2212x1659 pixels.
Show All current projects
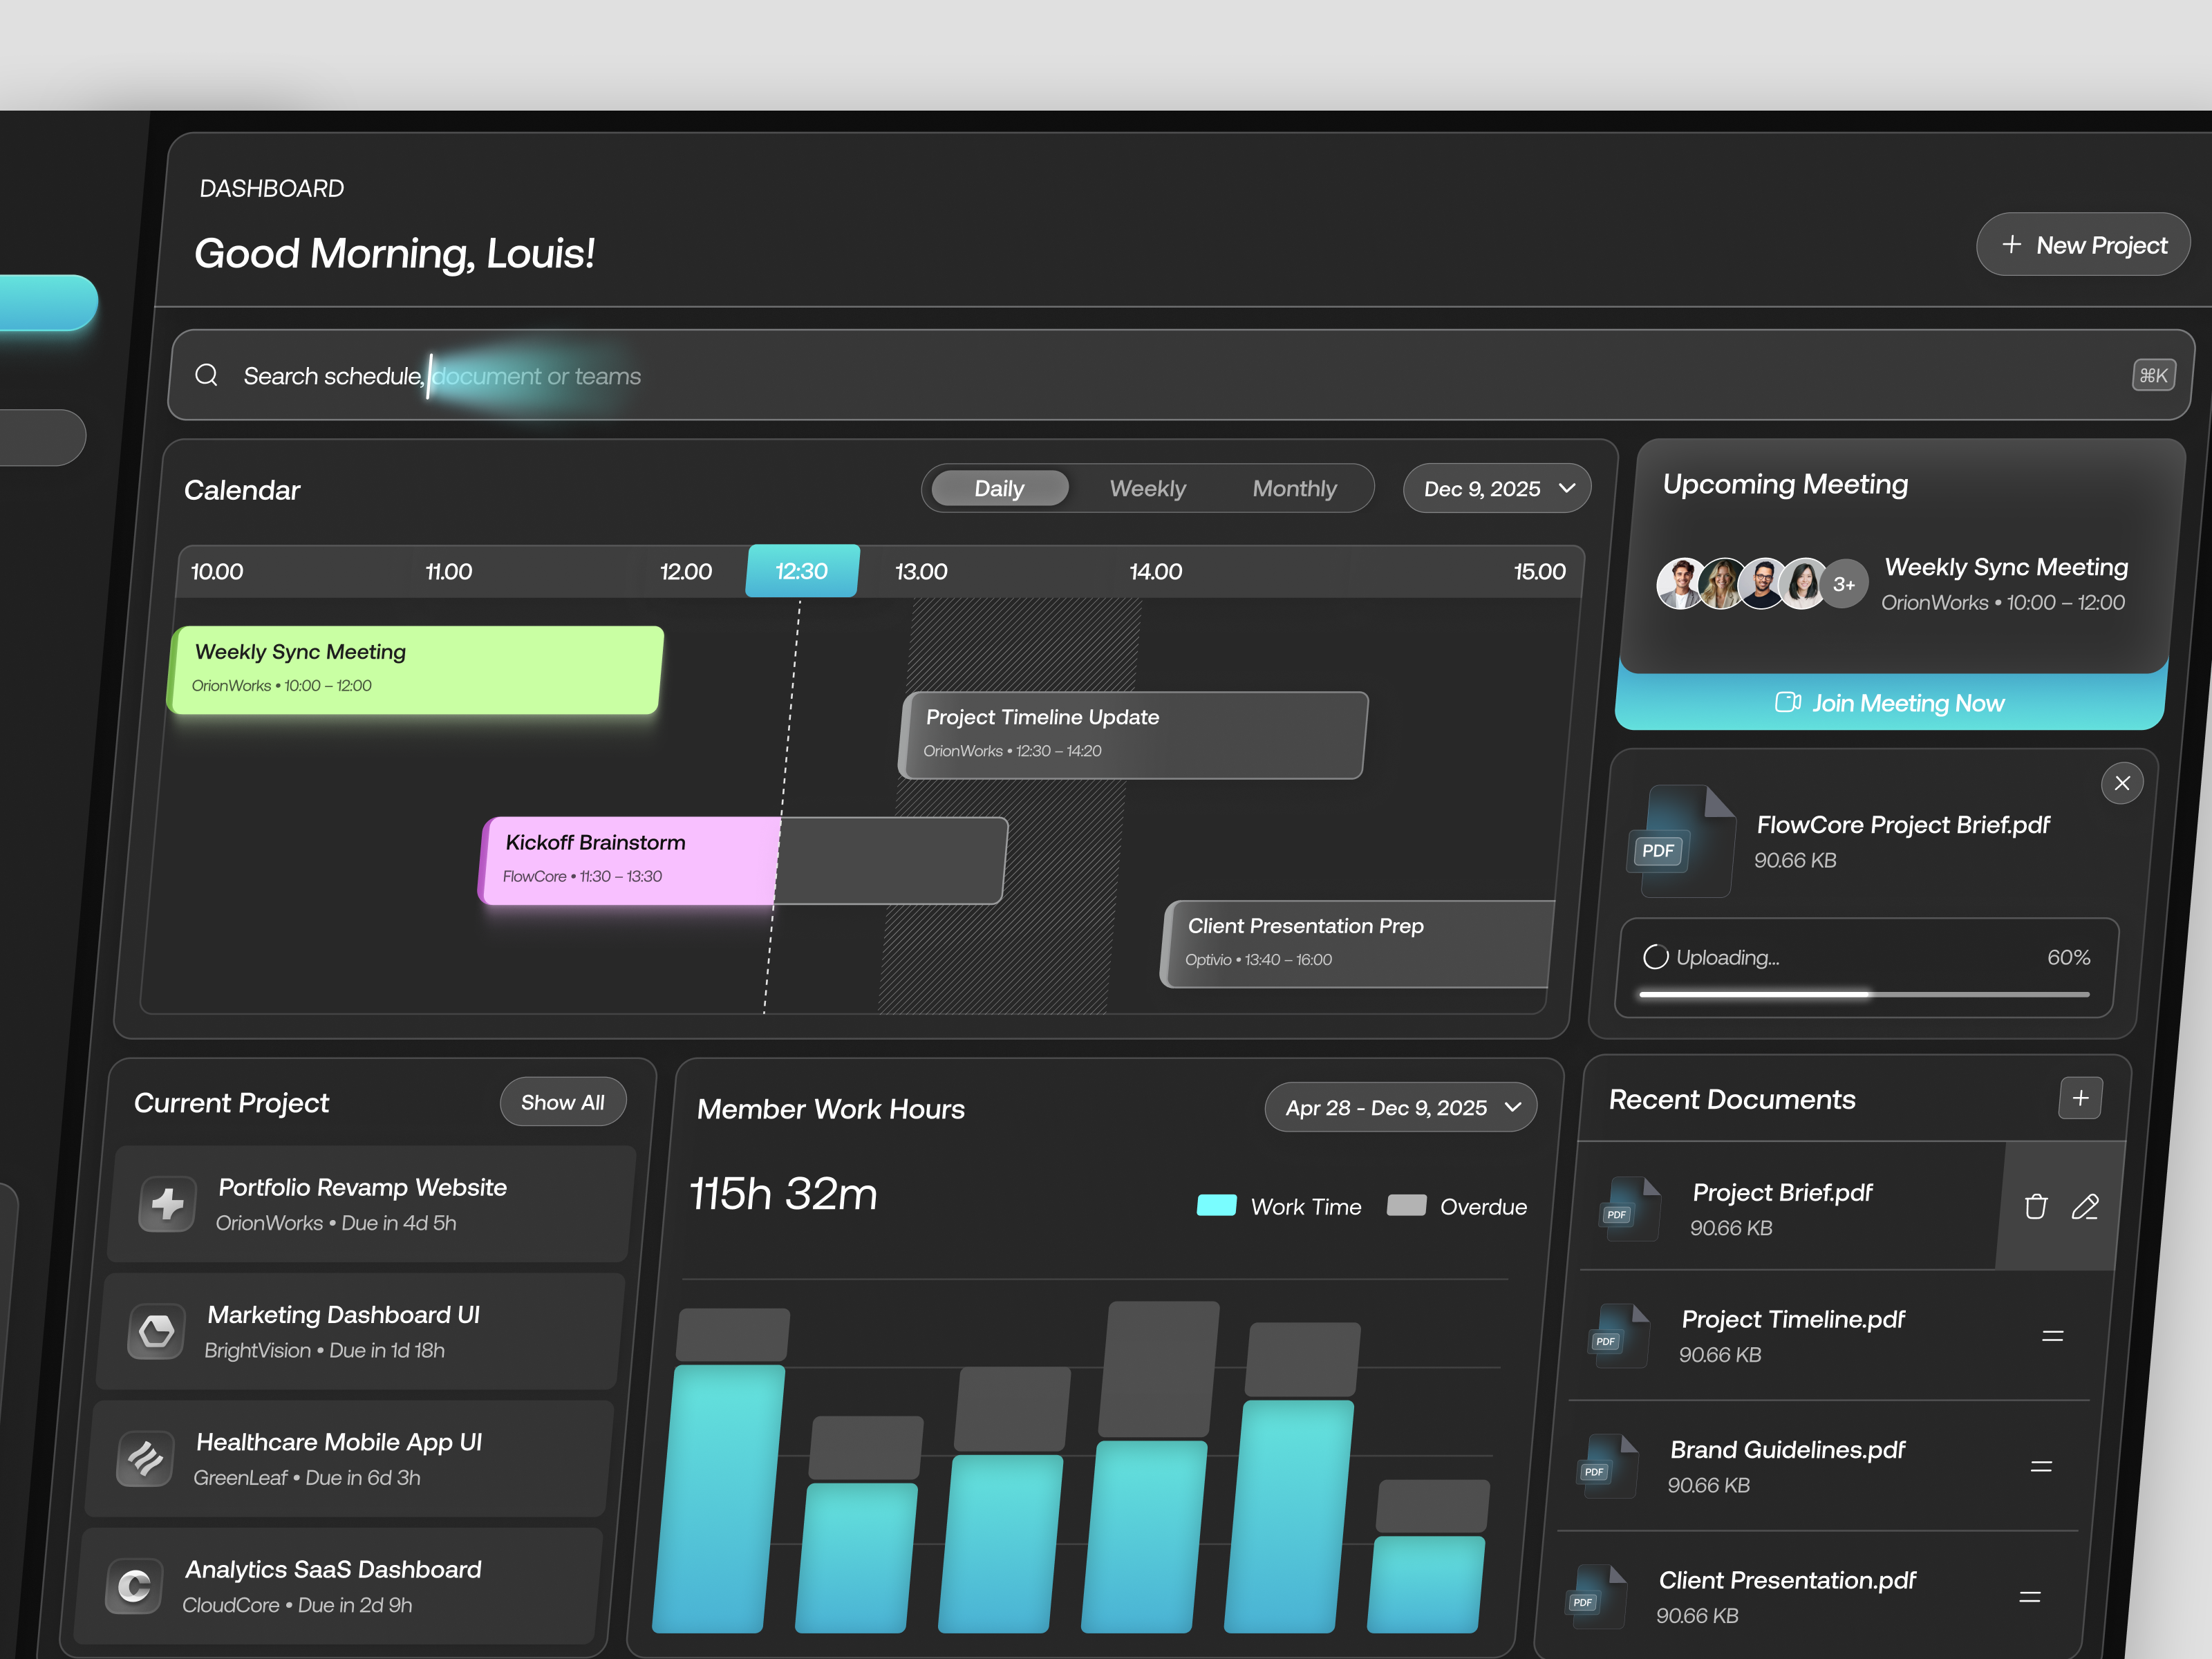pos(562,1101)
